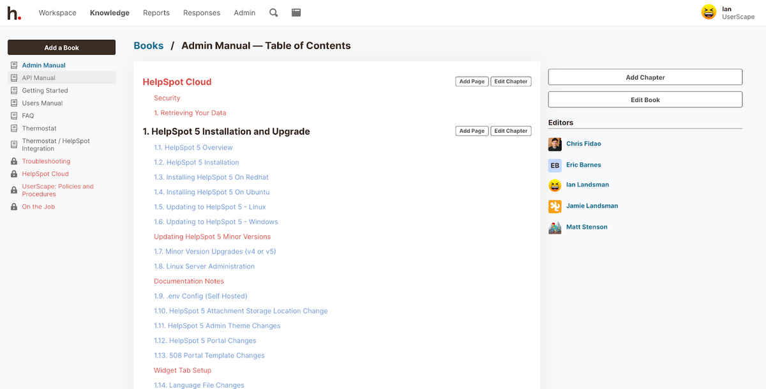Open the Workspace menu

click(57, 13)
